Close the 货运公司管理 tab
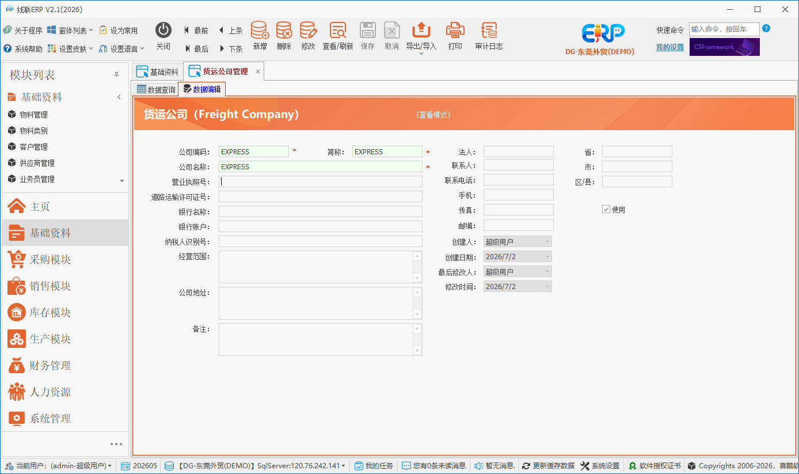Image resolution: width=799 pixels, height=474 pixels. click(258, 72)
